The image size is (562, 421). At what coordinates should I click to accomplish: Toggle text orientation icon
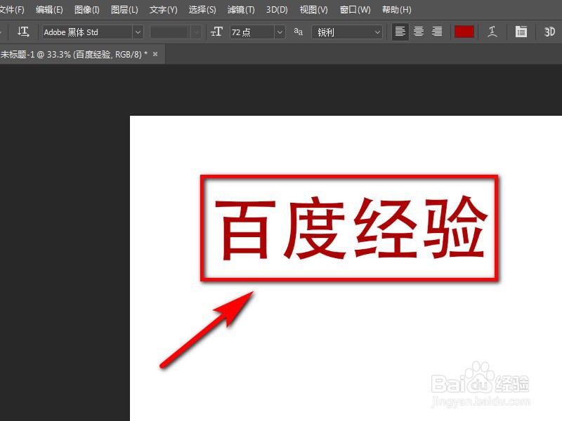click(x=23, y=32)
